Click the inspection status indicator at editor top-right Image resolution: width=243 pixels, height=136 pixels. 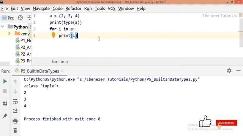coord(240,15)
